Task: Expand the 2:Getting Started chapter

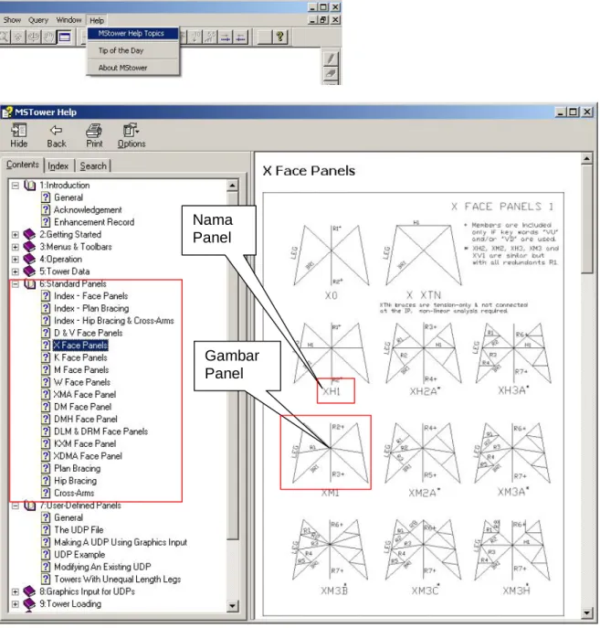Action: pos(16,235)
